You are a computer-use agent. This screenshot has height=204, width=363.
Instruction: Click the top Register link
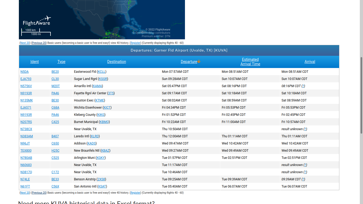tap(136, 43)
